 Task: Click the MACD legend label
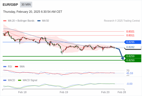(x=12, y=80)
